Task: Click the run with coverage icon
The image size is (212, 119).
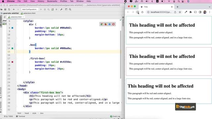Action: coord(49,10)
